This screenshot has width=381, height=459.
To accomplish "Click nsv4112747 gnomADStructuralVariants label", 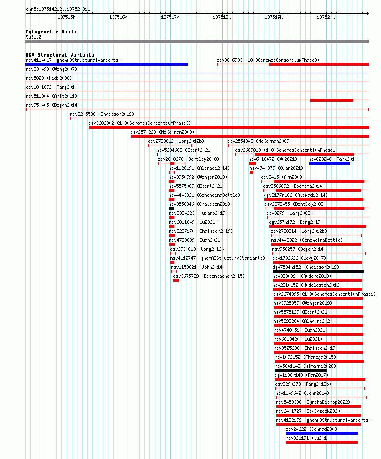I will pos(217,258).
